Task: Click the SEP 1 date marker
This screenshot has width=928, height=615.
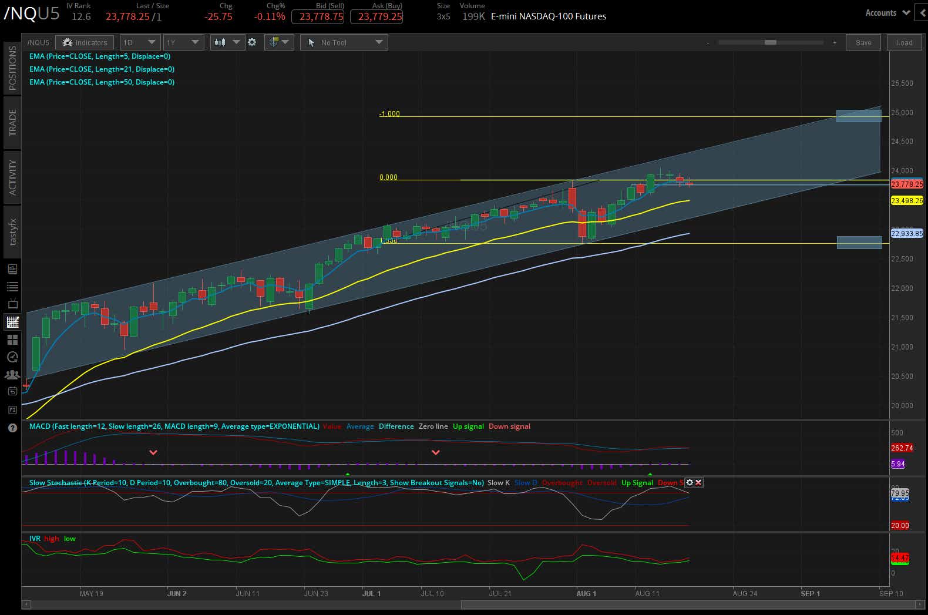Action: (x=810, y=594)
